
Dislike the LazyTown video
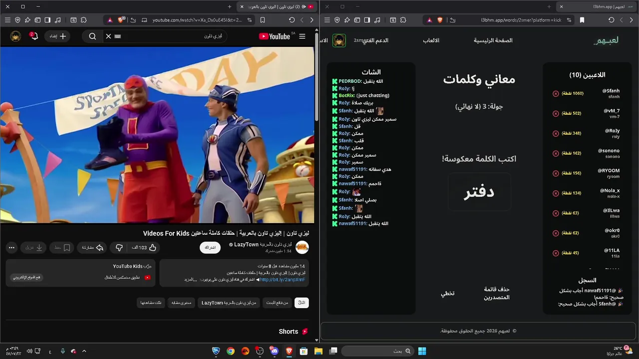119,247
